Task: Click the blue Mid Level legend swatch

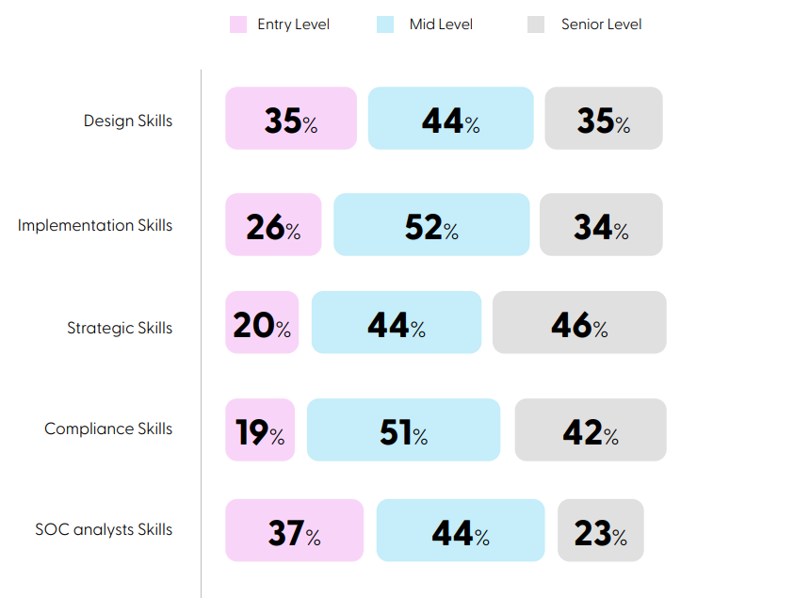Action: 384,24
